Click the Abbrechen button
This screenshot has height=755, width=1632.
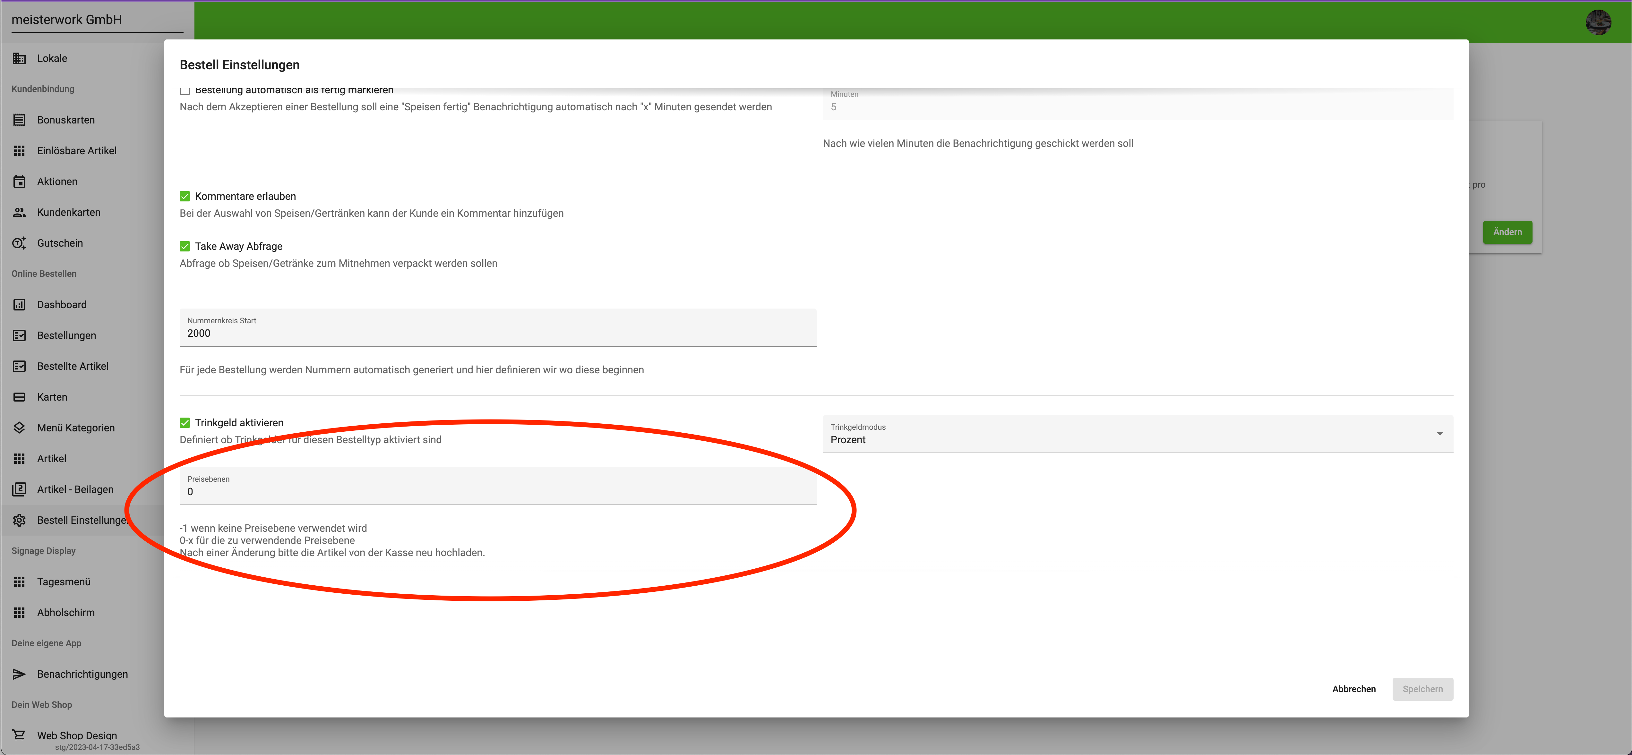(1353, 689)
